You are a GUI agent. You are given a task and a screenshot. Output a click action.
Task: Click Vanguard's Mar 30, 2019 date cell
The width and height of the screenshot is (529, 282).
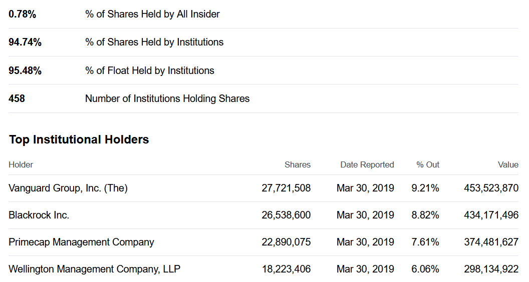(x=365, y=188)
